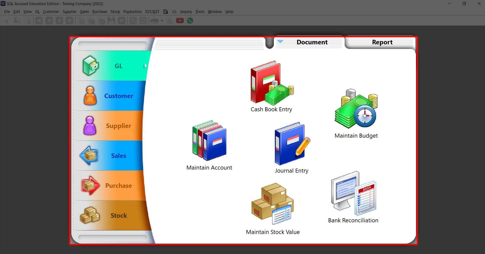This screenshot has height=254, width=485.
Task: Open the Maintain Budget icon
Action: coord(356,109)
